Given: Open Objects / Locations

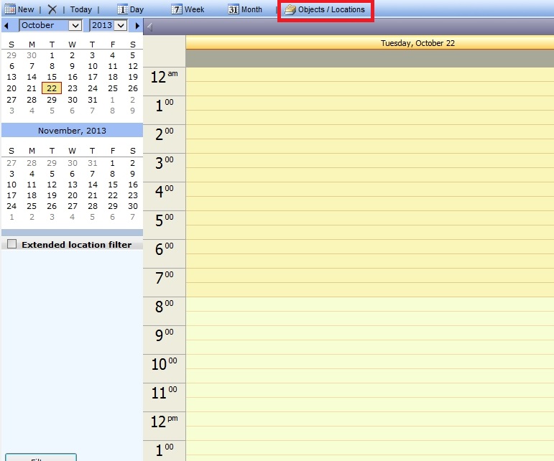Looking at the screenshot, I should click(x=326, y=10).
